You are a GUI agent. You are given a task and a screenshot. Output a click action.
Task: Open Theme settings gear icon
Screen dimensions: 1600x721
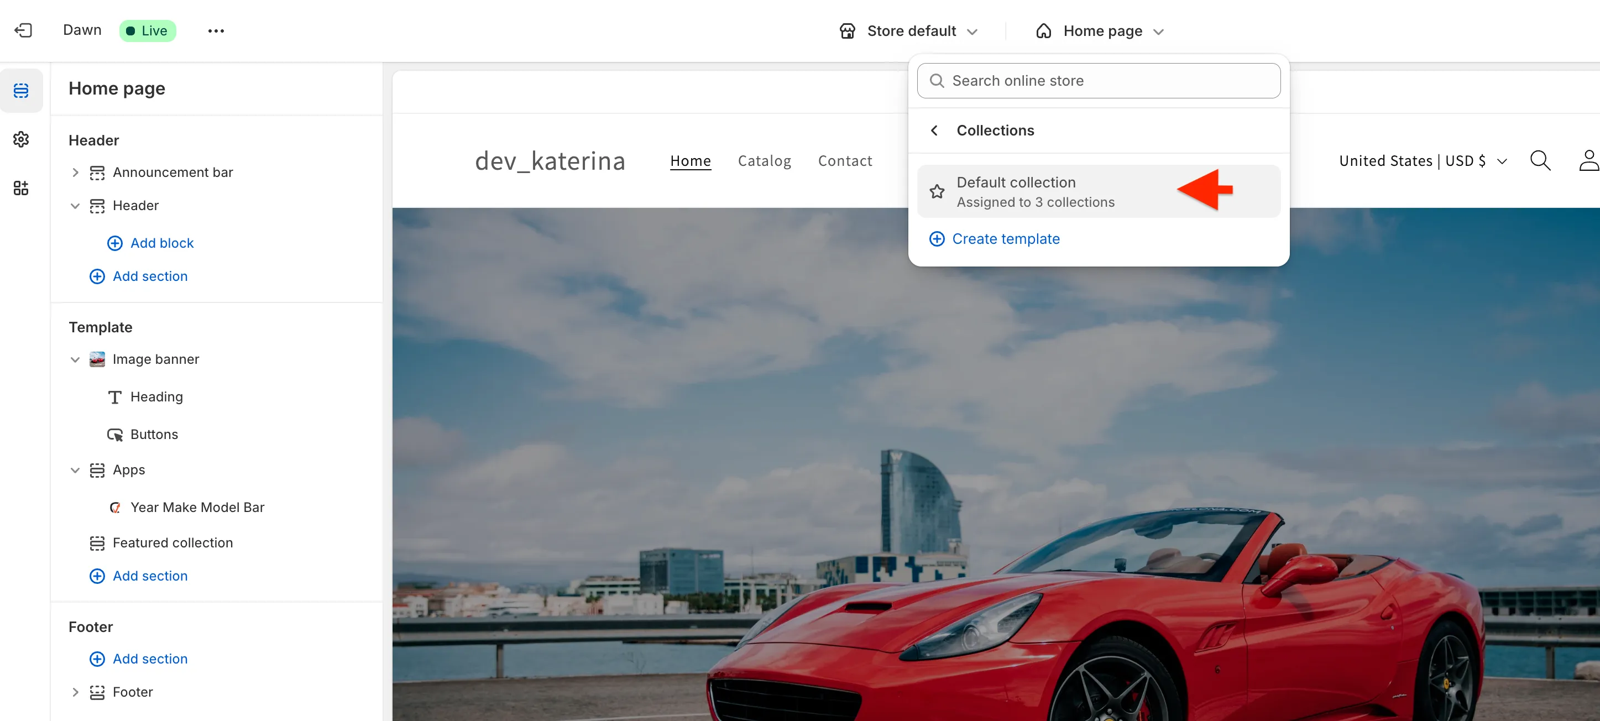21,139
